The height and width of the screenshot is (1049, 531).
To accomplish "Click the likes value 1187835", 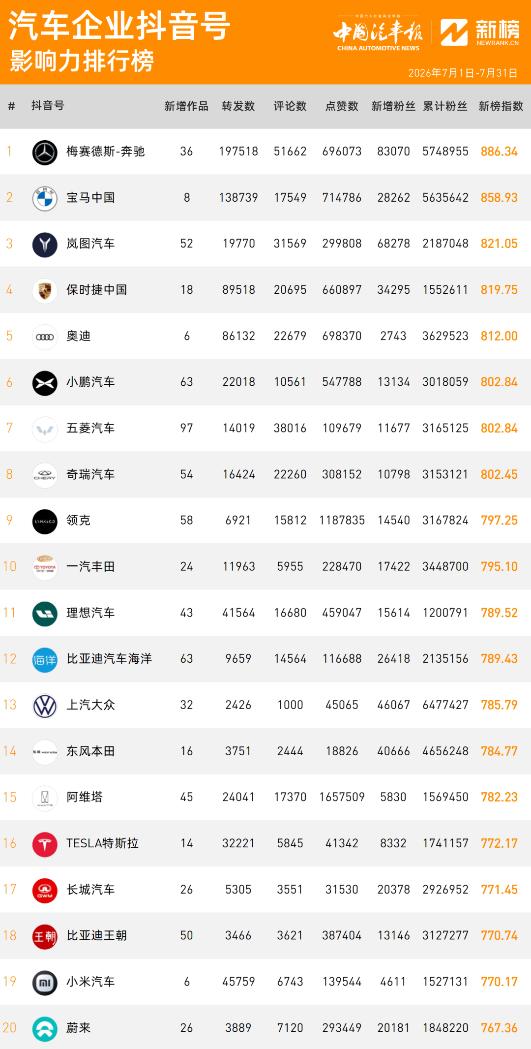I will coord(342,521).
